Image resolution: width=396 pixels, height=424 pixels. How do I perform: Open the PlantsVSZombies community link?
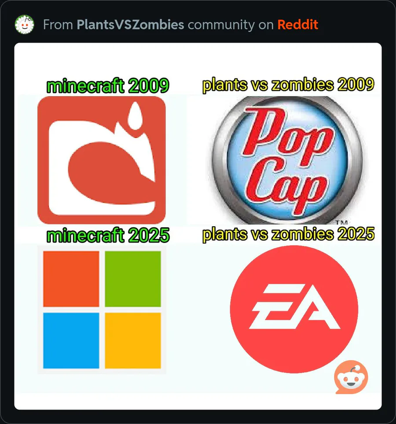[x=130, y=25]
